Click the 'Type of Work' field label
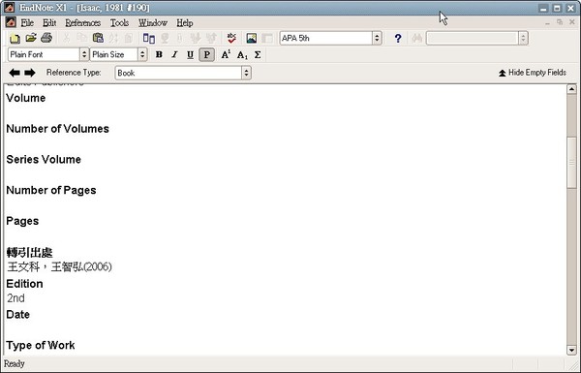 click(x=41, y=345)
